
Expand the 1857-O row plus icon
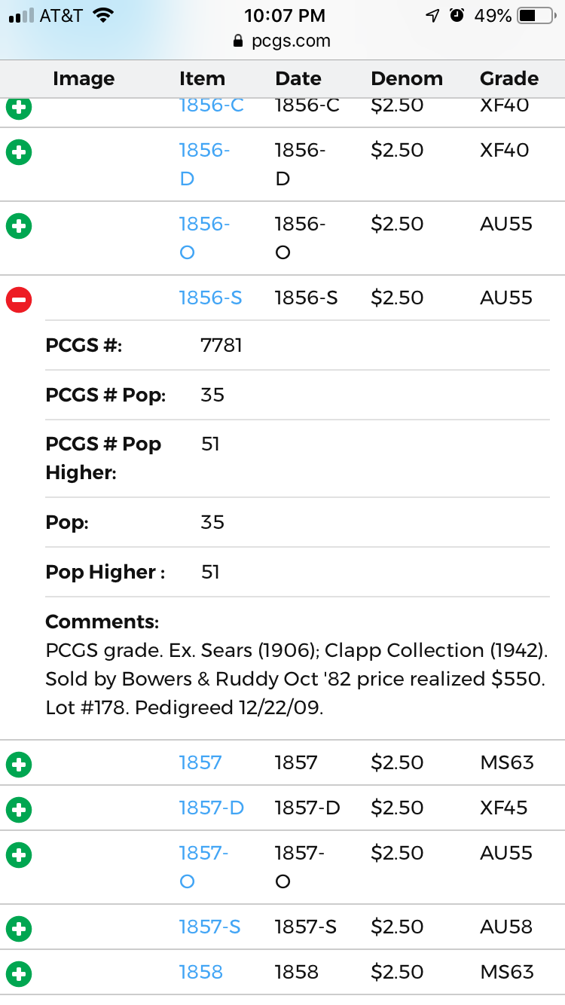coord(19,855)
